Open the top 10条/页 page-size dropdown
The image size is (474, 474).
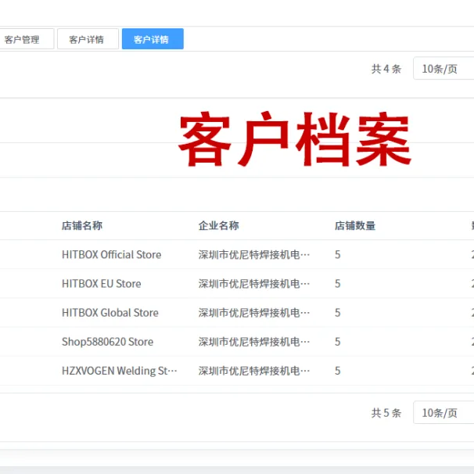click(443, 69)
